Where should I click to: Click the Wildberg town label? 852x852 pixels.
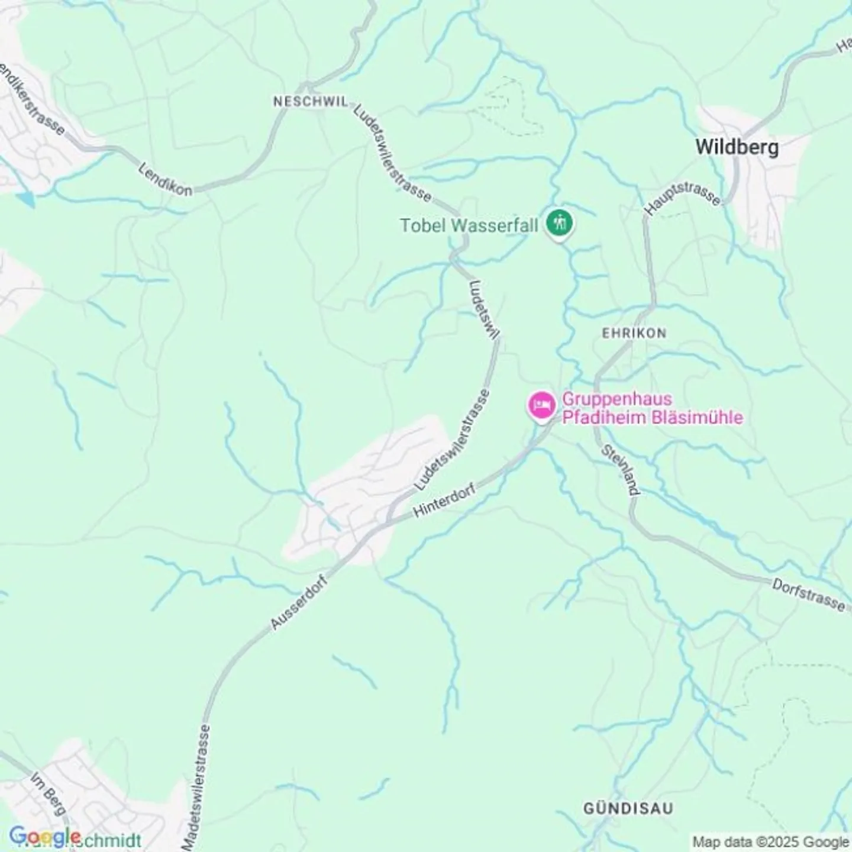pyautogui.click(x=737, y=147)
